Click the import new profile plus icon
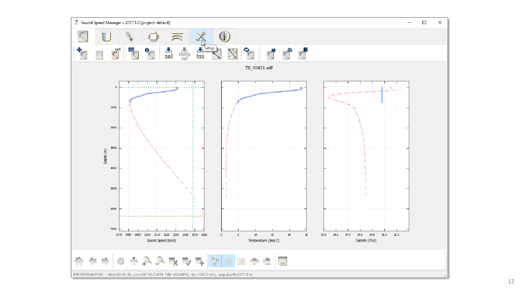523x295 pixels. (82, 53)
